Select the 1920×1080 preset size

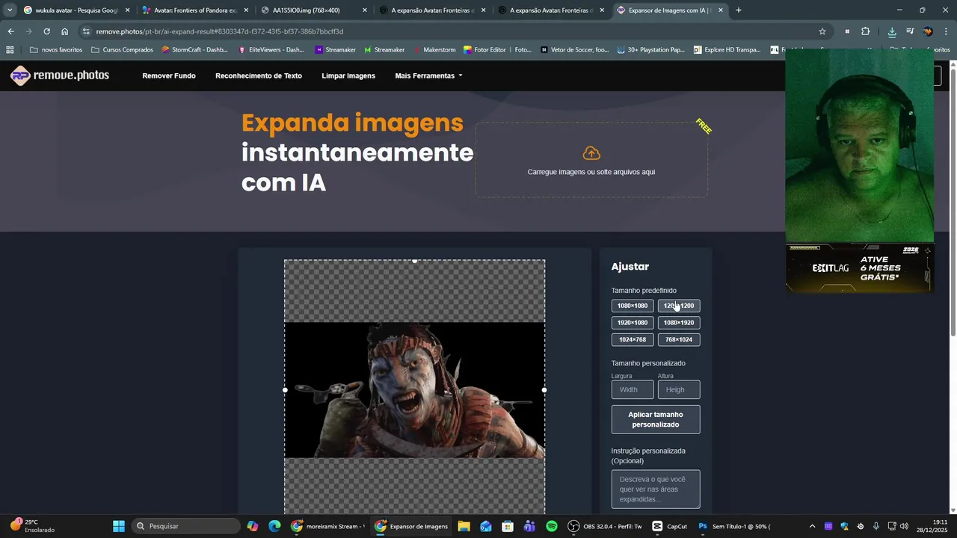click(633, 323)
